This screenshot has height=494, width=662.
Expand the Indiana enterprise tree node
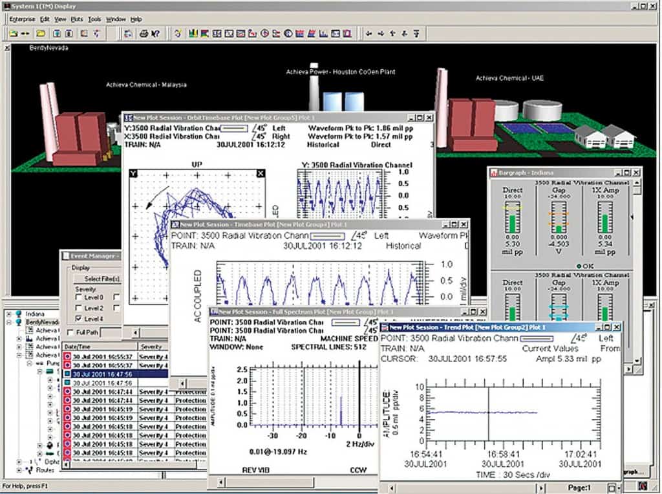(x=8, y=312)
